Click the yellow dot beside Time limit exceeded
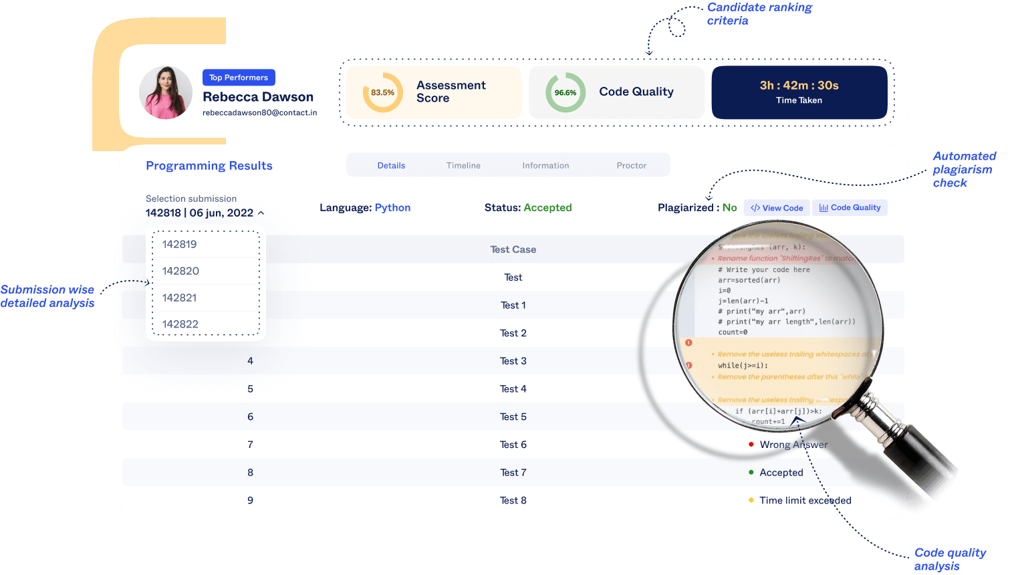1016x575 pixels. [x=751, y=500]
